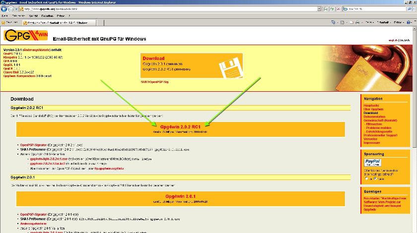The width and height of the screenshot is (417, 233).
Task: Click the floppy disk download icon
Action: pos(230,67)
